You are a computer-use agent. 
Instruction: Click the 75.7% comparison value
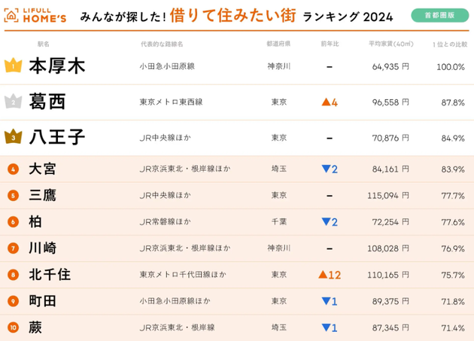(453, 276)
